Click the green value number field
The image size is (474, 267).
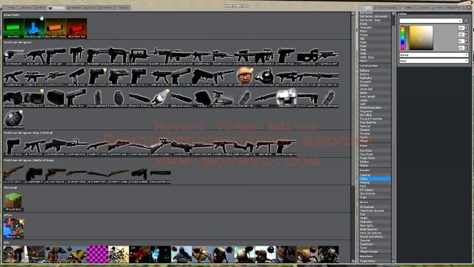click(x=461, y=34)
